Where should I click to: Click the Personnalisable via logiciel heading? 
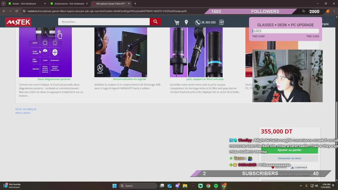(x=129, y=79)
